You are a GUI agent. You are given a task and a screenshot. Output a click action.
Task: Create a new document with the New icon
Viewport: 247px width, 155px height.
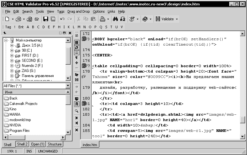tap(7, 19)
